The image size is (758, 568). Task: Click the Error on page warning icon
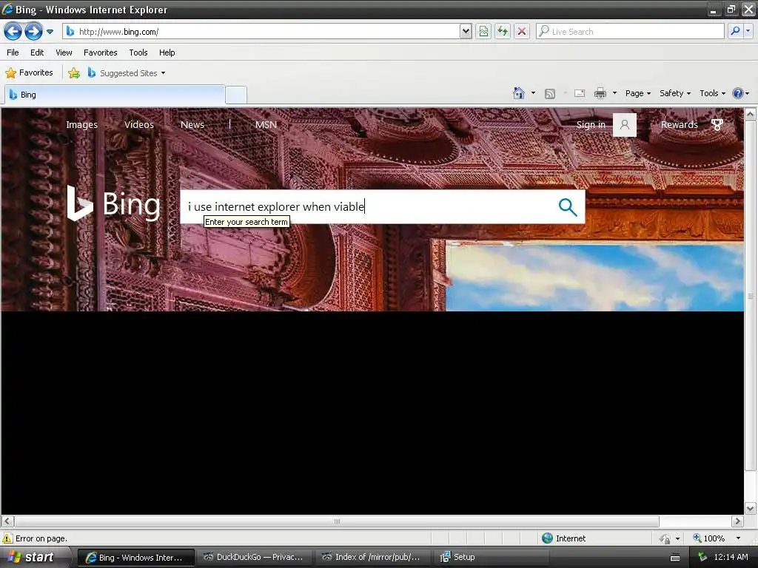(x=7, y=538)
